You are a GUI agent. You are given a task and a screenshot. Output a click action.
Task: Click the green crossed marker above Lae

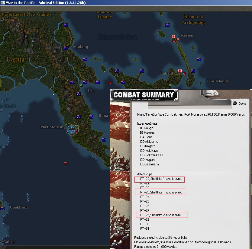81,85
